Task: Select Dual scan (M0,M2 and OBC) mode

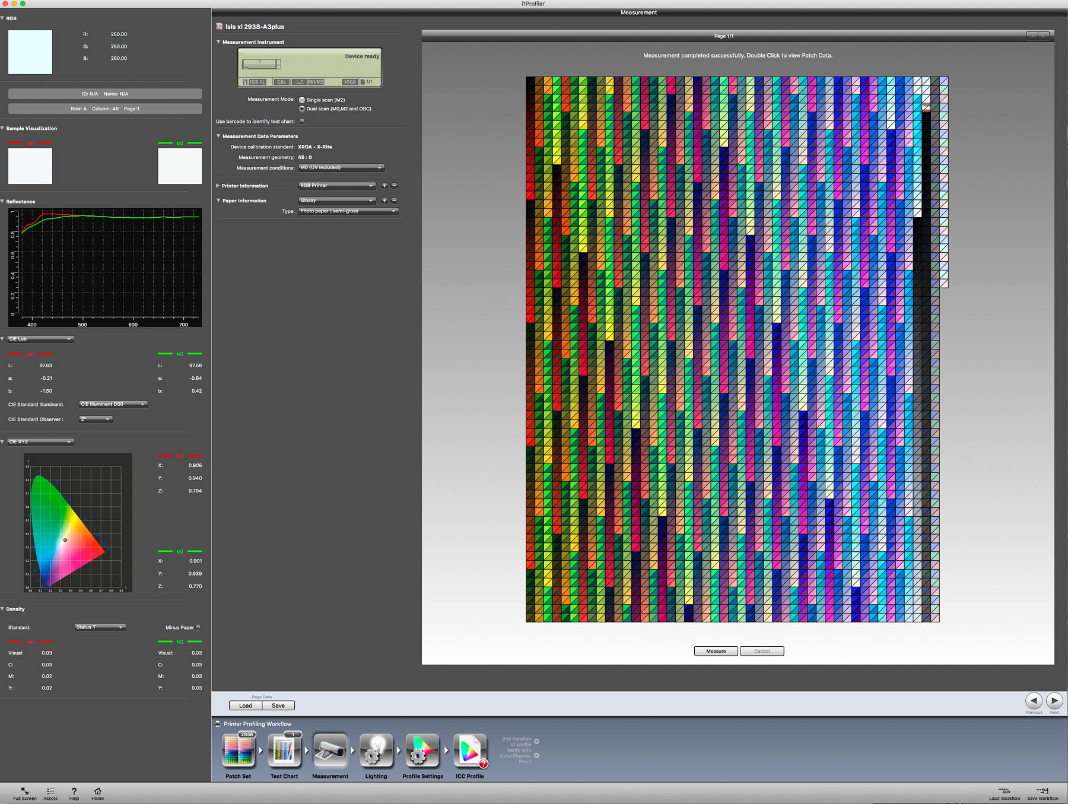Action: click(x=302, y=109)
